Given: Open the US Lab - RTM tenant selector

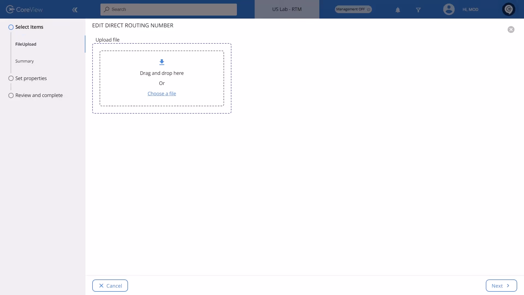Looking at the screenshot, I should click(287, 9).
